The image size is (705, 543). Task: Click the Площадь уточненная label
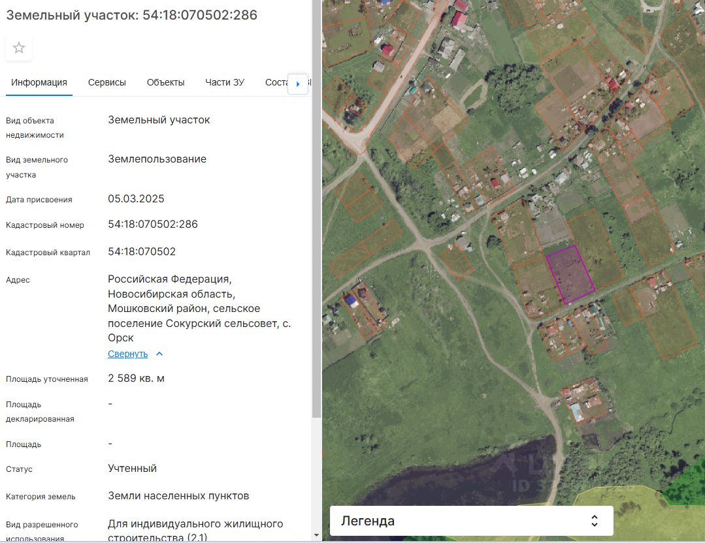click(x=47, y=379)
